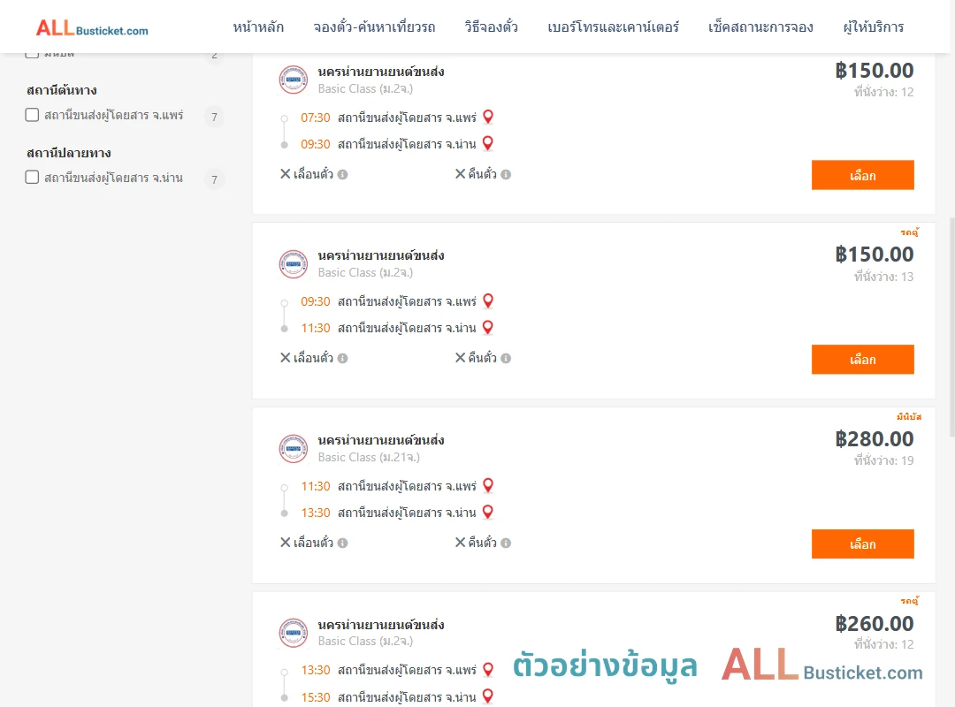This screenshot has width=955, height=707.
Task: Click the มินิบัส vehicle type tag
Action: (909, 416)
